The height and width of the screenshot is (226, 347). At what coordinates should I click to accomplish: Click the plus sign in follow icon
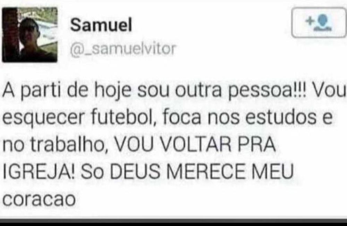[310, 21]
